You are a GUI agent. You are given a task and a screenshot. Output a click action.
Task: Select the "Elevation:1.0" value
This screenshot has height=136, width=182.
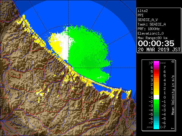coord(151,33)
